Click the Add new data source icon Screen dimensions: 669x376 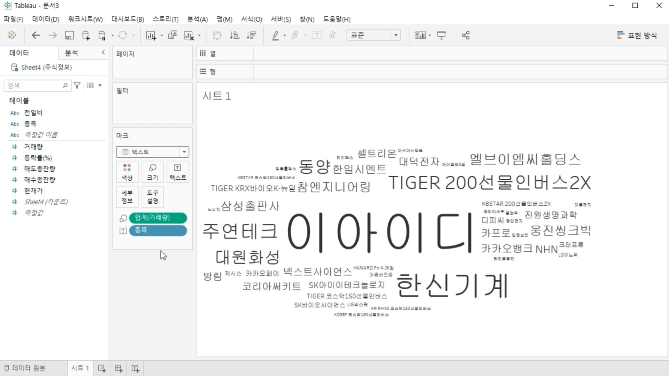(86, 35)
